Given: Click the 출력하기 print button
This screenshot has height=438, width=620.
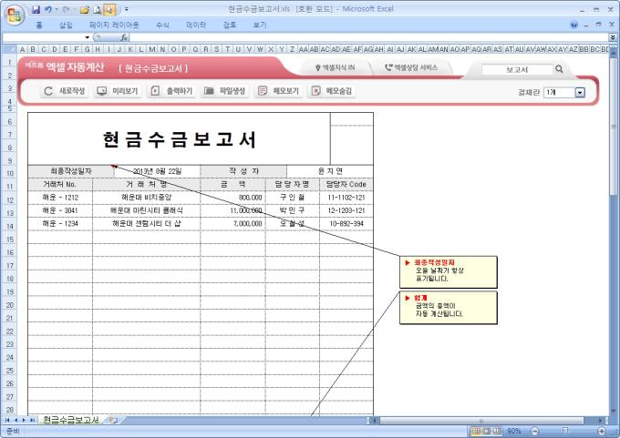Looking at the screenshot, I should coord(171,91).
